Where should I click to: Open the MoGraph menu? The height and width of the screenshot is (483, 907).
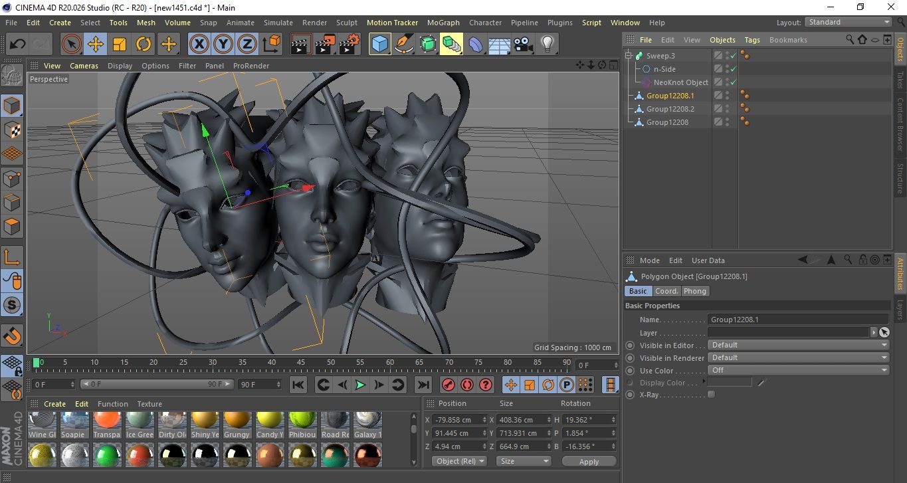click(x=443, y=23)
